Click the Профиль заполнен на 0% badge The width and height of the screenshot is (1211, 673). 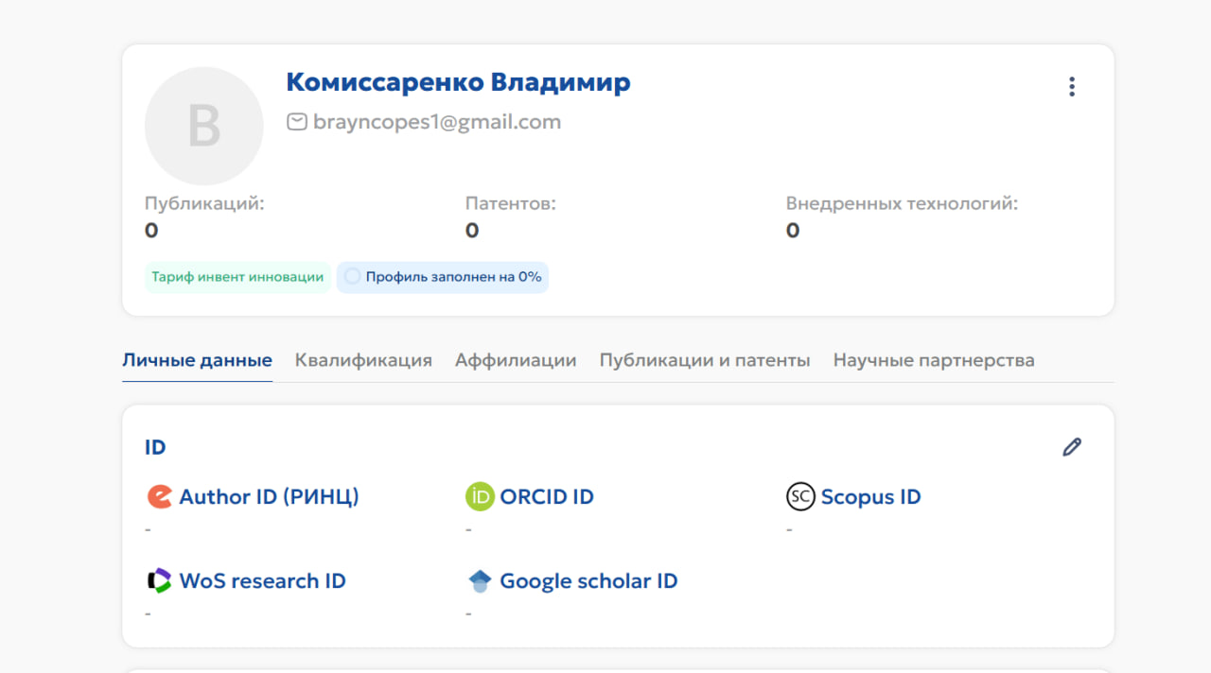452,277
